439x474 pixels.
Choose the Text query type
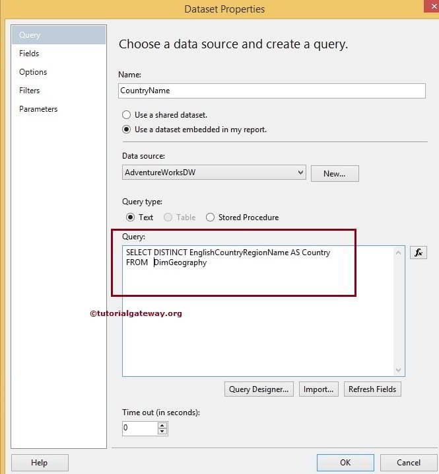[131, 217]
